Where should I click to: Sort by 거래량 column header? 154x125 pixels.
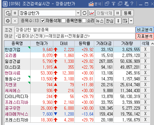coord(127,44)
